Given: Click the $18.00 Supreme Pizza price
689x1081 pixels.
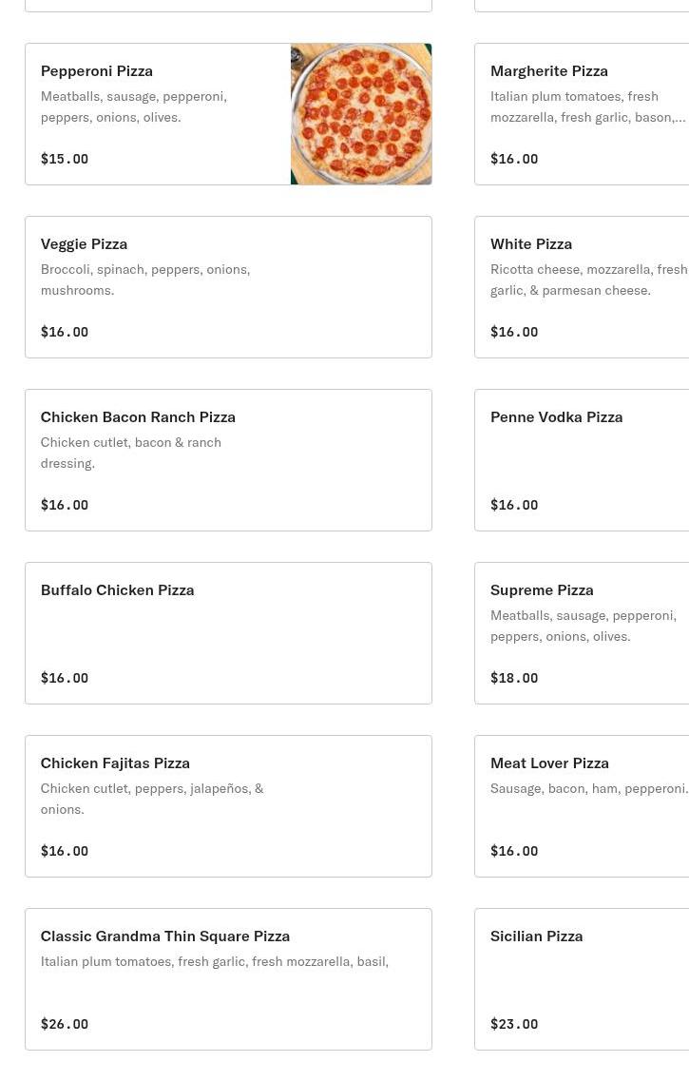Looking at the screenshot, I should [514, 678].
